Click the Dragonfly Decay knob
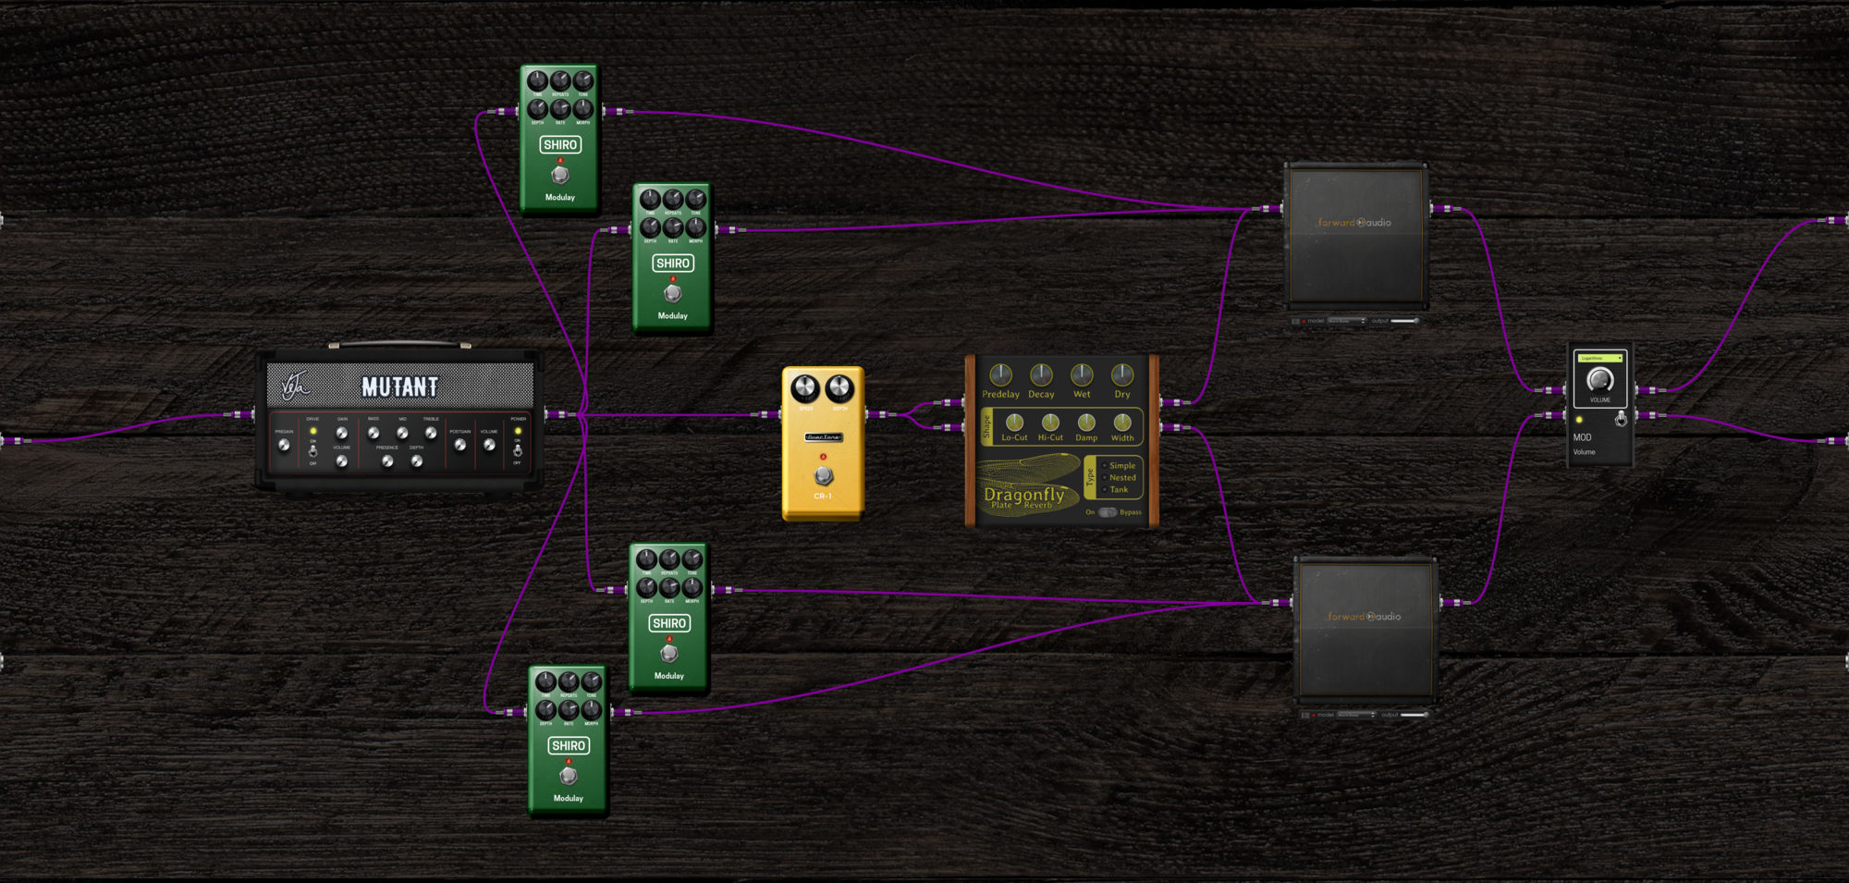This screenshot has height=883, width=1849. coord(1041,374)
